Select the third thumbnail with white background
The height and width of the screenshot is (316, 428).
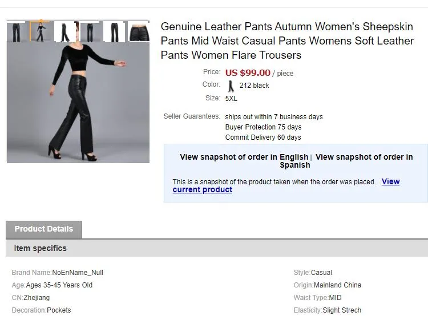tap(64, 31)
